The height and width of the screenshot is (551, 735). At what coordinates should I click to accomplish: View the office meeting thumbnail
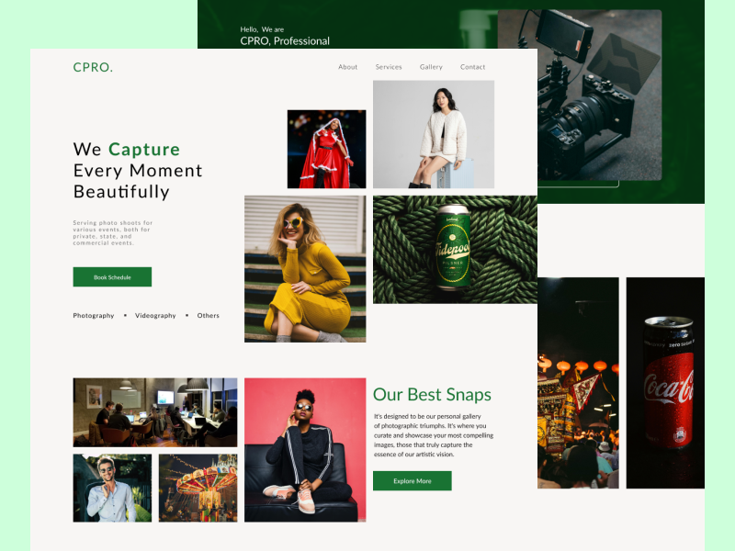click(x=154, y=411)
